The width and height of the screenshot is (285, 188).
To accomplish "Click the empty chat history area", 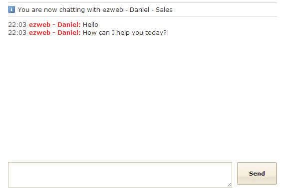I will [x=142, y=98].
